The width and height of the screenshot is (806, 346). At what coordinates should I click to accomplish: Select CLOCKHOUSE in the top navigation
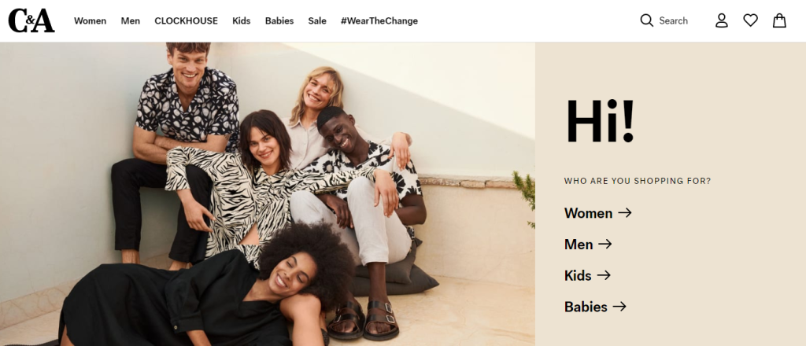(x=186, y=21)
